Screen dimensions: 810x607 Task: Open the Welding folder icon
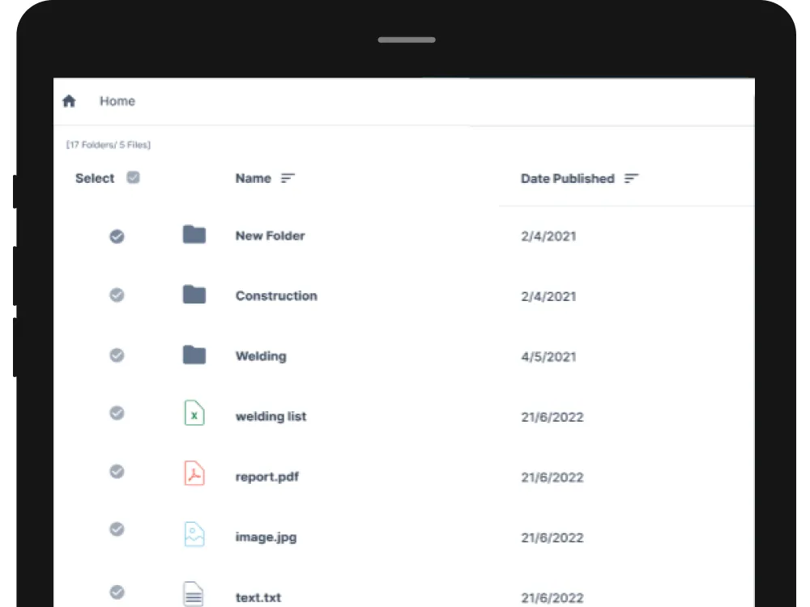pyautogui.click(x=194, y=355)
